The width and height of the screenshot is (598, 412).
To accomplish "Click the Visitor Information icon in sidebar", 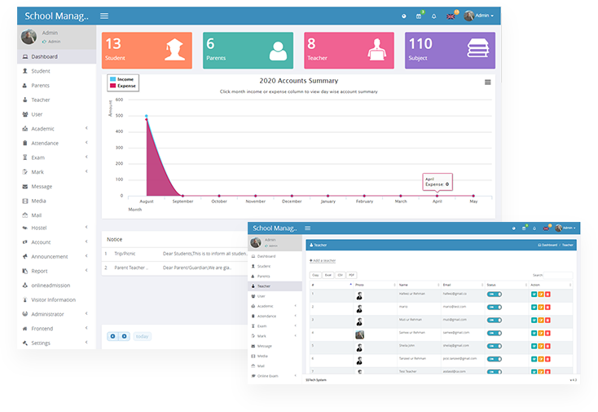I will point(24,299).
